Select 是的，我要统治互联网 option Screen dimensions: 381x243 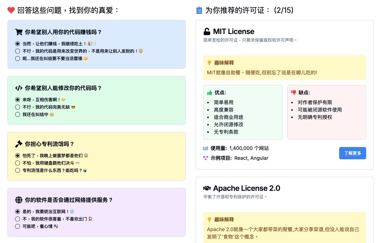point(18,211)
